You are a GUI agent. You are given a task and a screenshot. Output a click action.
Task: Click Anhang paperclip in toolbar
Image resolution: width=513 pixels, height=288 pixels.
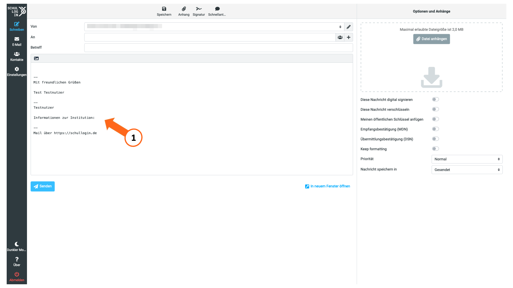[x=184, y=11]
